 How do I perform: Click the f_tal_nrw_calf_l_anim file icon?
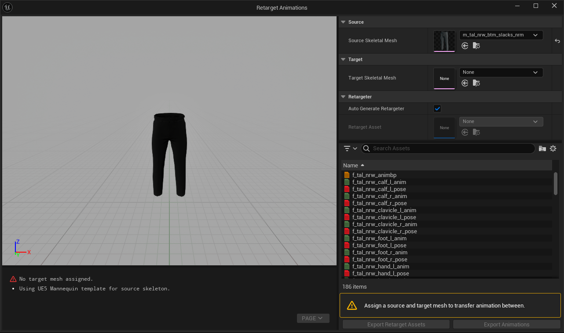pyautogui.click(x=347, y=182)
